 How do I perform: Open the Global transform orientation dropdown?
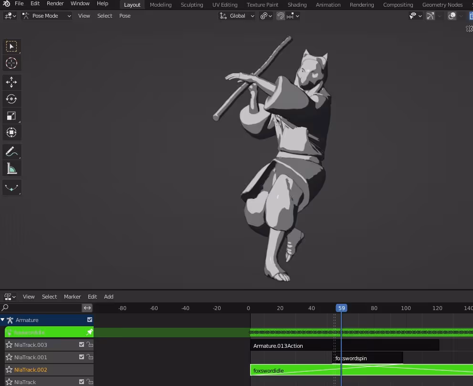[x=237, y=16]
